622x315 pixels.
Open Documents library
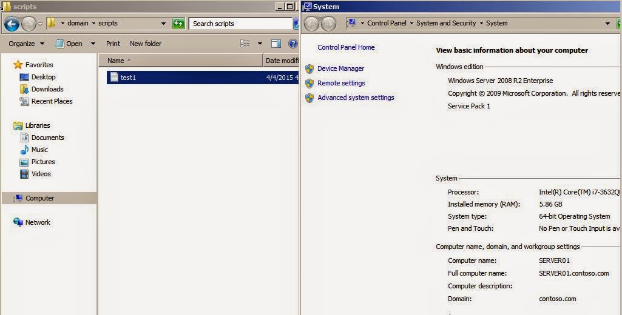click(x=47, y=138)
